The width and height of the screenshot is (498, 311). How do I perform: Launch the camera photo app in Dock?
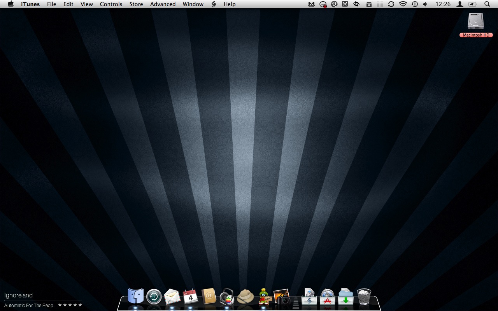(x=282, y=297)
